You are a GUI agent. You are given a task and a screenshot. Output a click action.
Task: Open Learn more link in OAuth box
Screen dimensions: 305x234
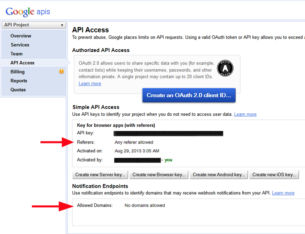point(90,84)
